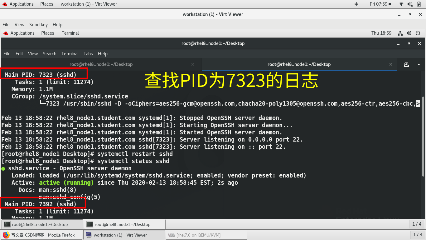Click guest power icon
The height and width of the screenshot is (240, 426).
(x=418, y=33)
